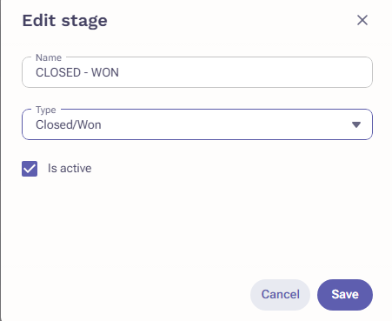Open the Type dropdown
The width and height of the screenshot is (392, 321).
(x=197, y=124)
